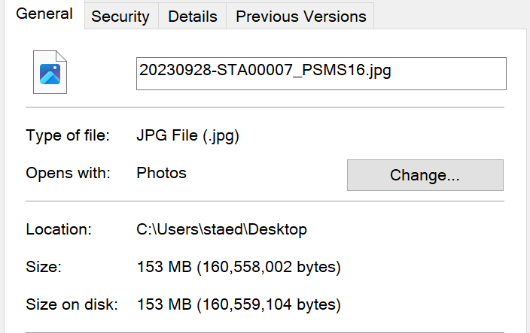Click the JPG file type icon
Image resolution: width=530 pixels, height=333 pixels.
[x=50, y=72]
